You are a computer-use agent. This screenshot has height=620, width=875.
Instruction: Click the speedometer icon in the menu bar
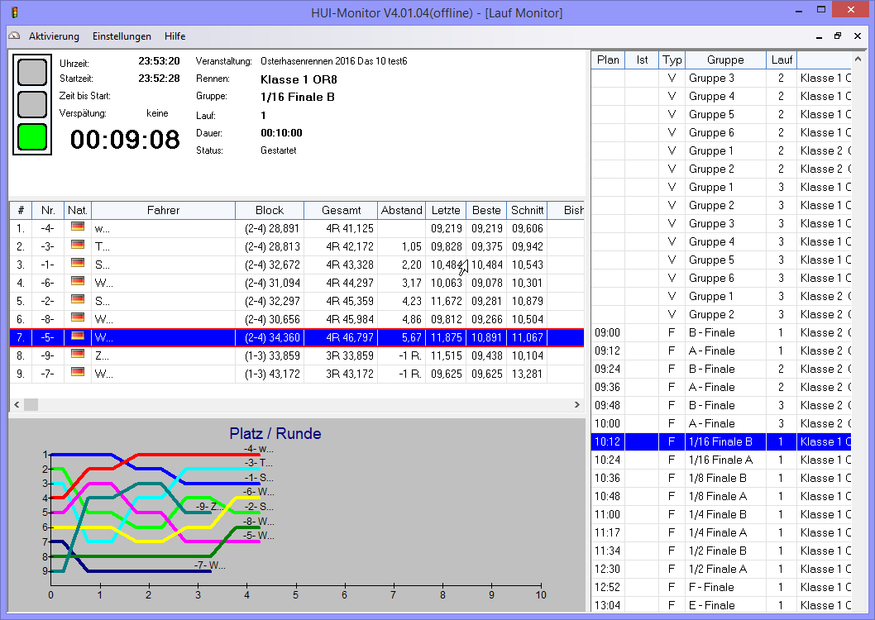[15, 36]
